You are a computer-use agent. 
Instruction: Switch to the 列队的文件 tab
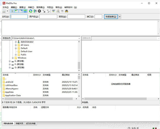coord(8,123)
